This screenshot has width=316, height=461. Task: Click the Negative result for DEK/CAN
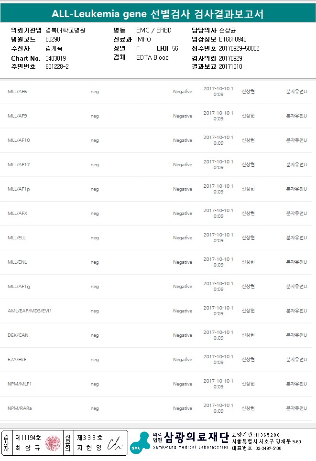[x=183, y=335]
